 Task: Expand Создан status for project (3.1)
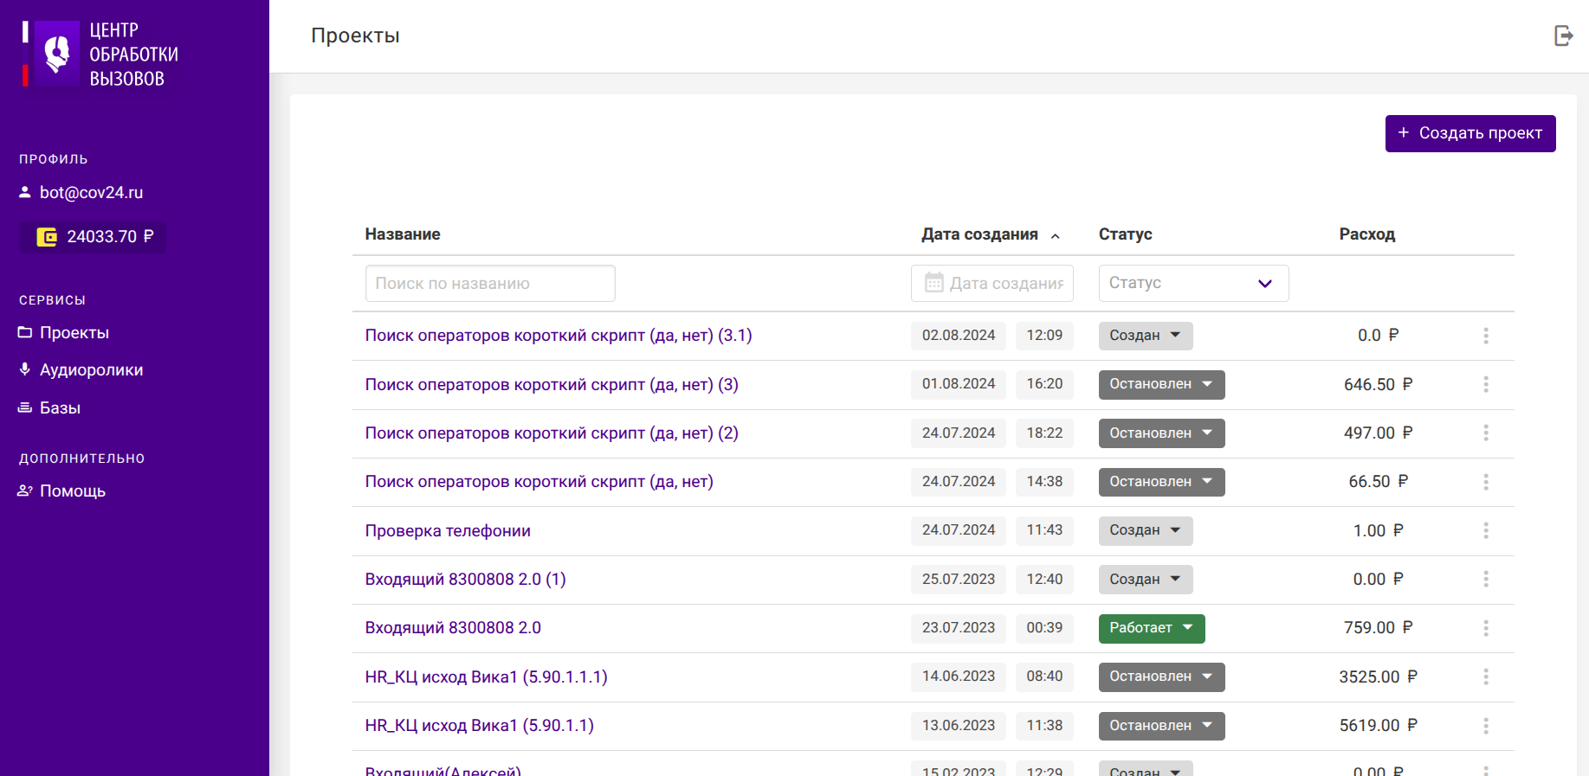tap(1146, 336)
